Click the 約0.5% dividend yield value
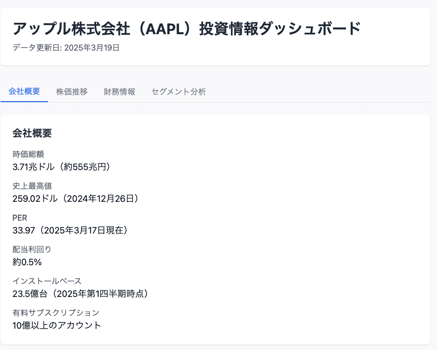The height and width of the screenshot is (350, 437). click(27, 262)
